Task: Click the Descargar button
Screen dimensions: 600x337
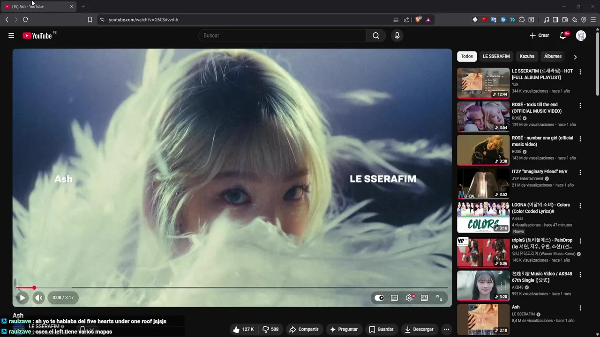Action: 419,330
